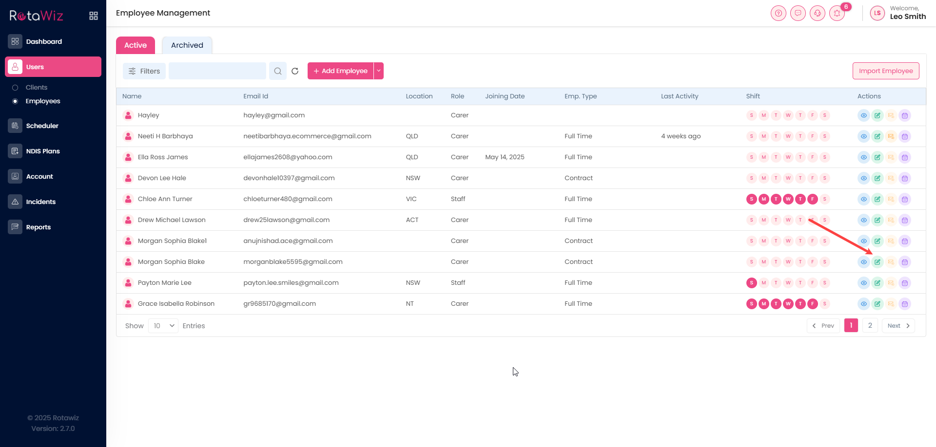The image size is (936, 447).
Task: Toggle Saturday shift for Chloe Ann Turner
Action: [824, 199]
